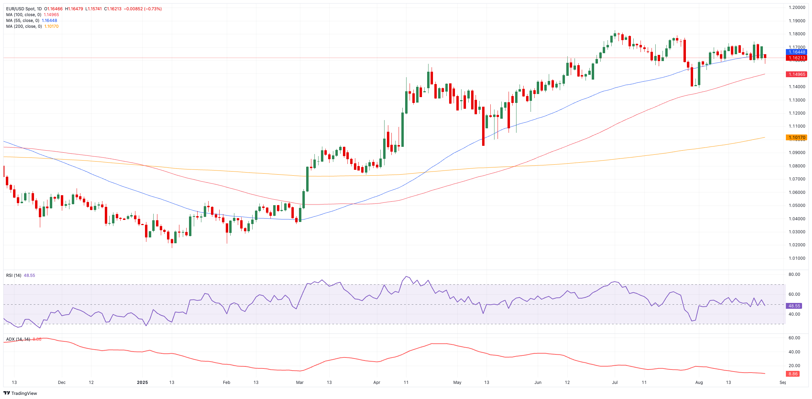
Task: Click the RSI (14) indicator label
Action: click(x=14, y=275)
